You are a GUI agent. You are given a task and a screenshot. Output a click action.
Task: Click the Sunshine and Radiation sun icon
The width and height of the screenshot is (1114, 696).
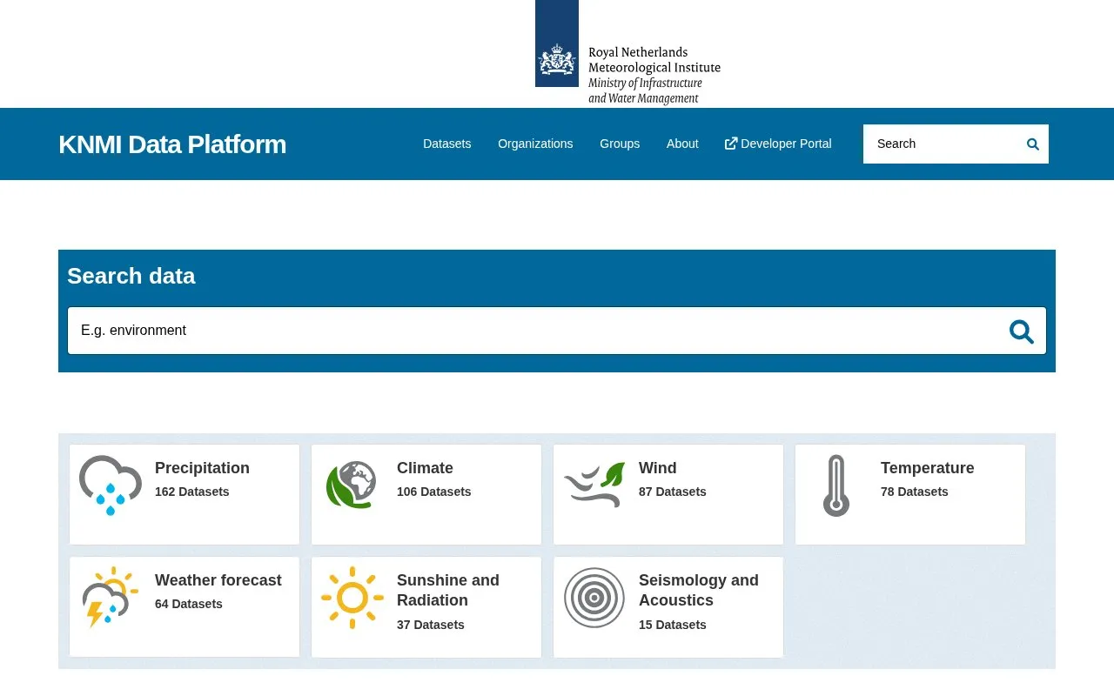pyautogui.click(x=352, y=598)
